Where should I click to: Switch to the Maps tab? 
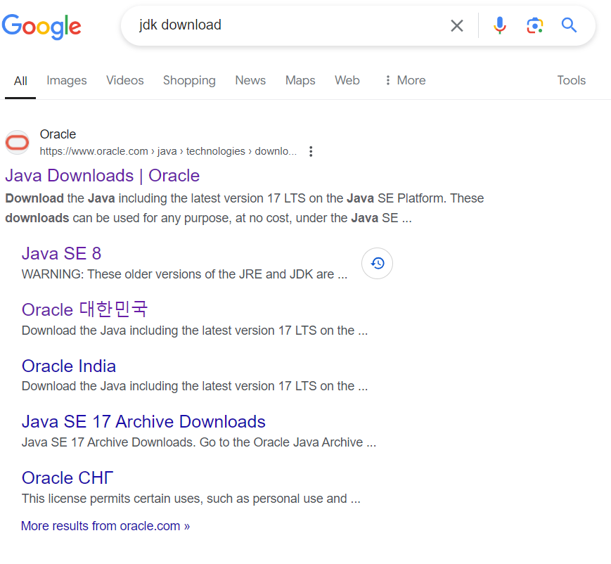300,80
